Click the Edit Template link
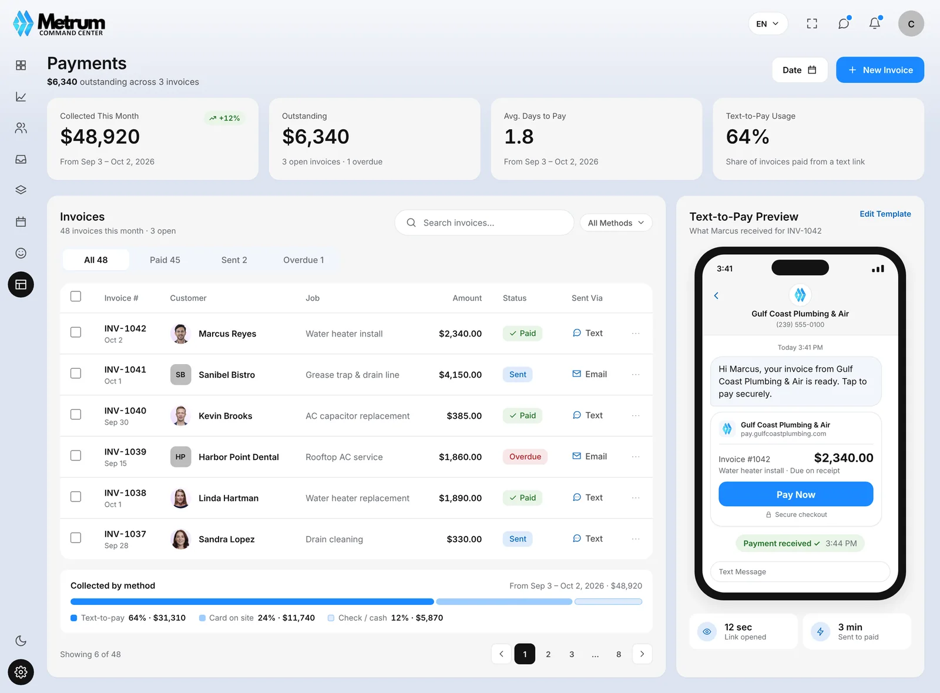 pos(885,214)
